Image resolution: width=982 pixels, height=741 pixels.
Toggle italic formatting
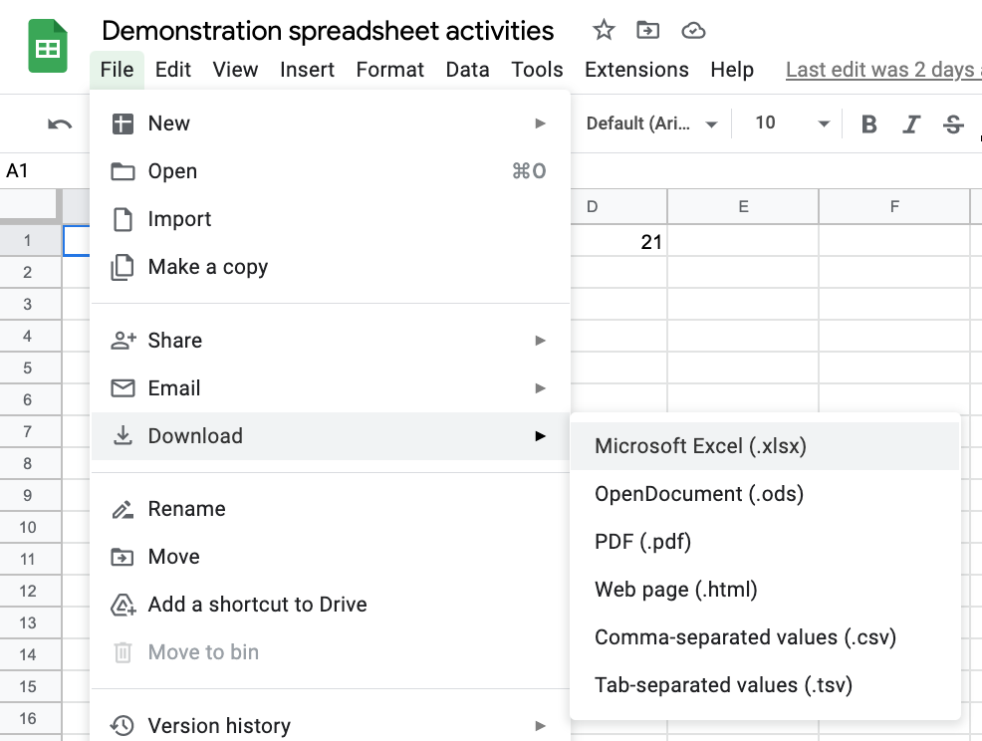tap(911, 124)
